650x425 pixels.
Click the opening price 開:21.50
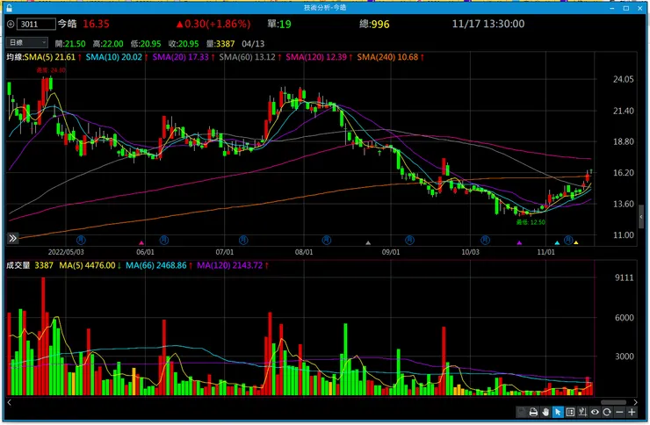point(70,44)
